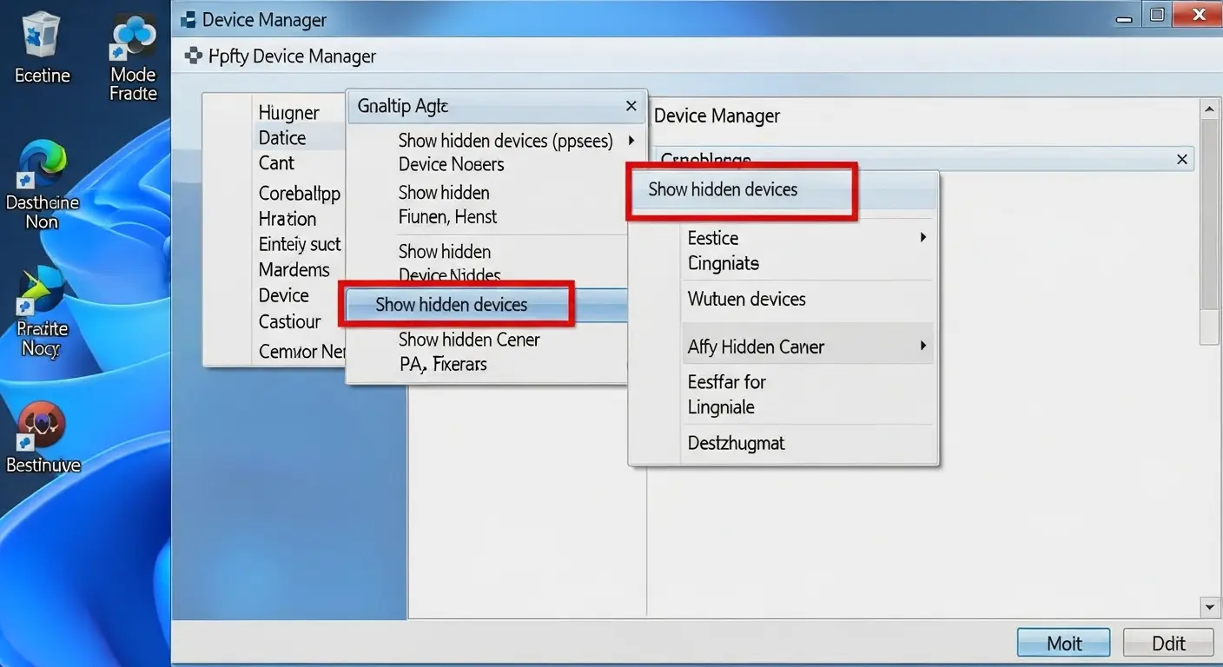Close the Gnaltip Aglɛ menu panel
The height and width of the screenshot is (667, 1223).
click(x=631, y=106)
